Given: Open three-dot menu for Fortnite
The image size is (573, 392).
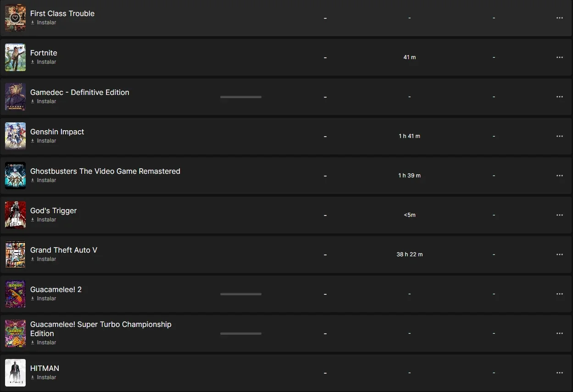Looking at the screenshot, I should (x=559, y=57).
